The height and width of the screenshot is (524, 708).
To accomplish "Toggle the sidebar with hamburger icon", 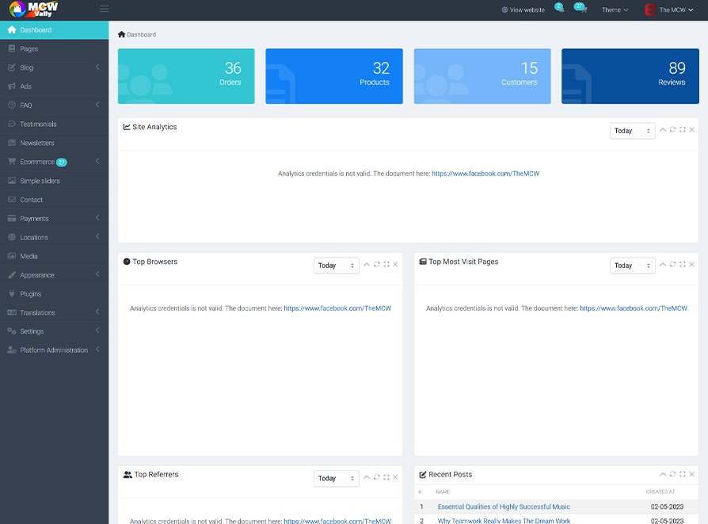I will (105, 10).
